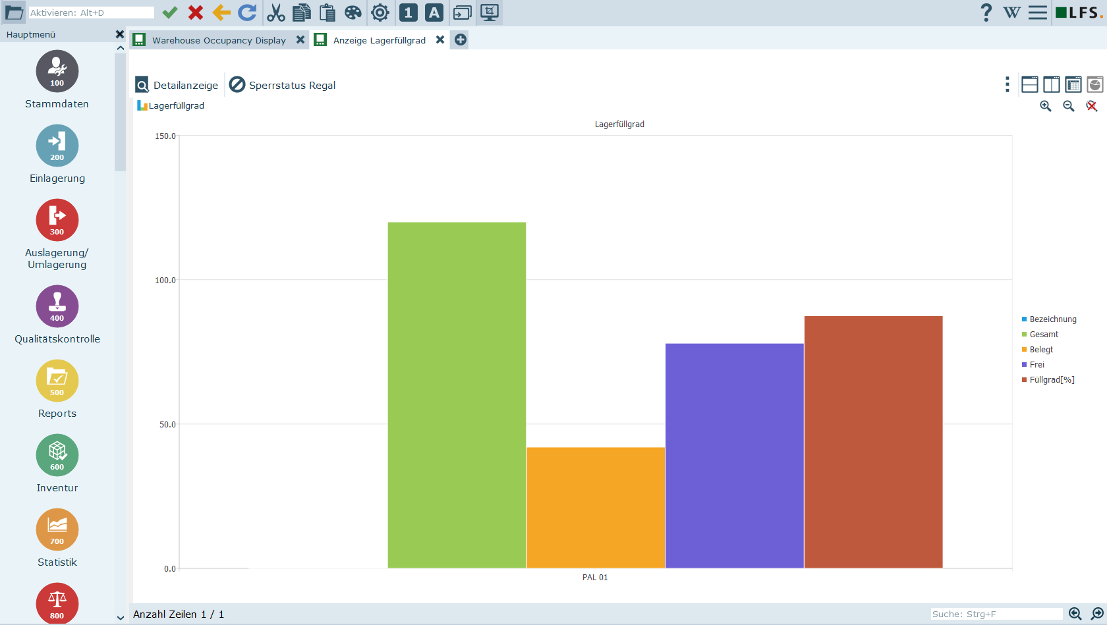Switch to Warehouse Occupancy Display tab

[x=219, y=40]
